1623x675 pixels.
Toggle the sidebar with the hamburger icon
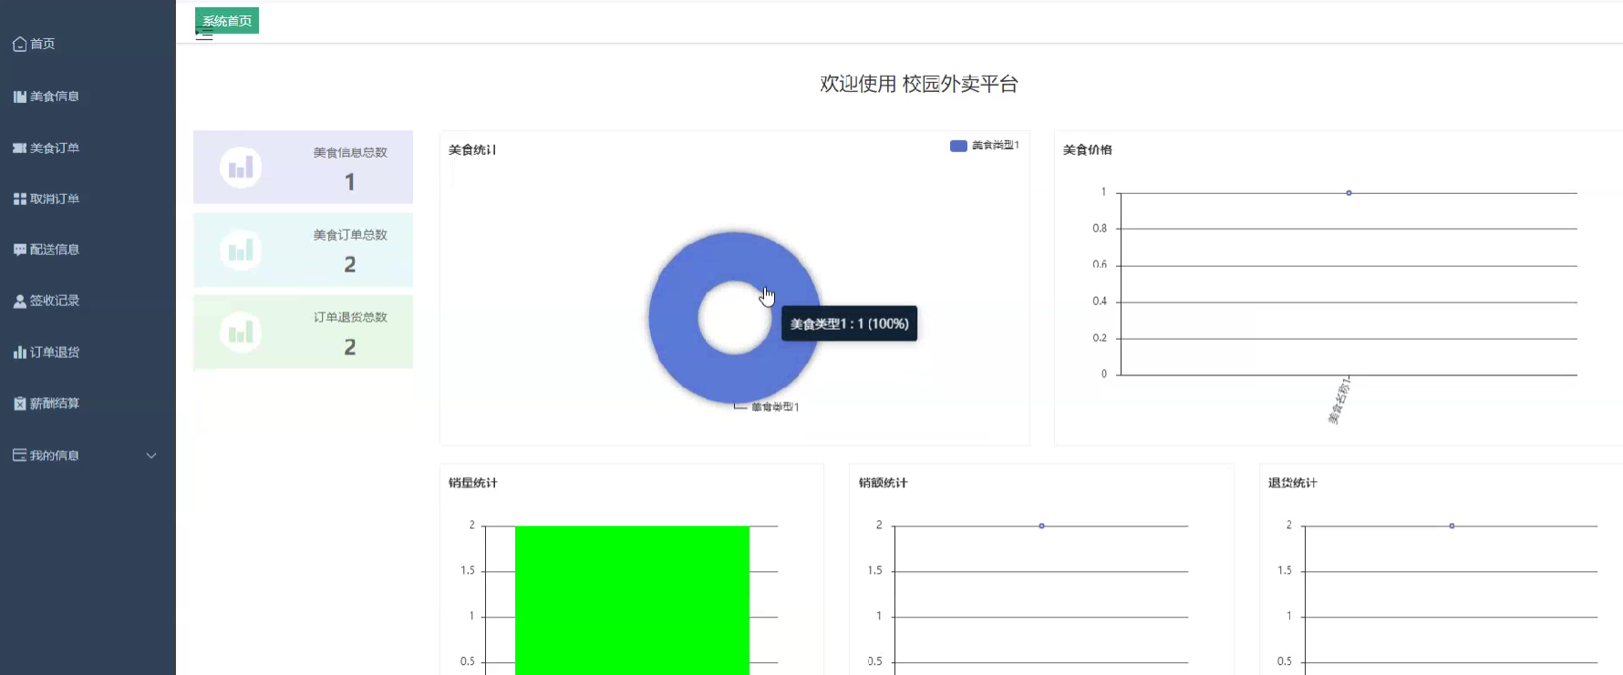[x=204, y=36]
